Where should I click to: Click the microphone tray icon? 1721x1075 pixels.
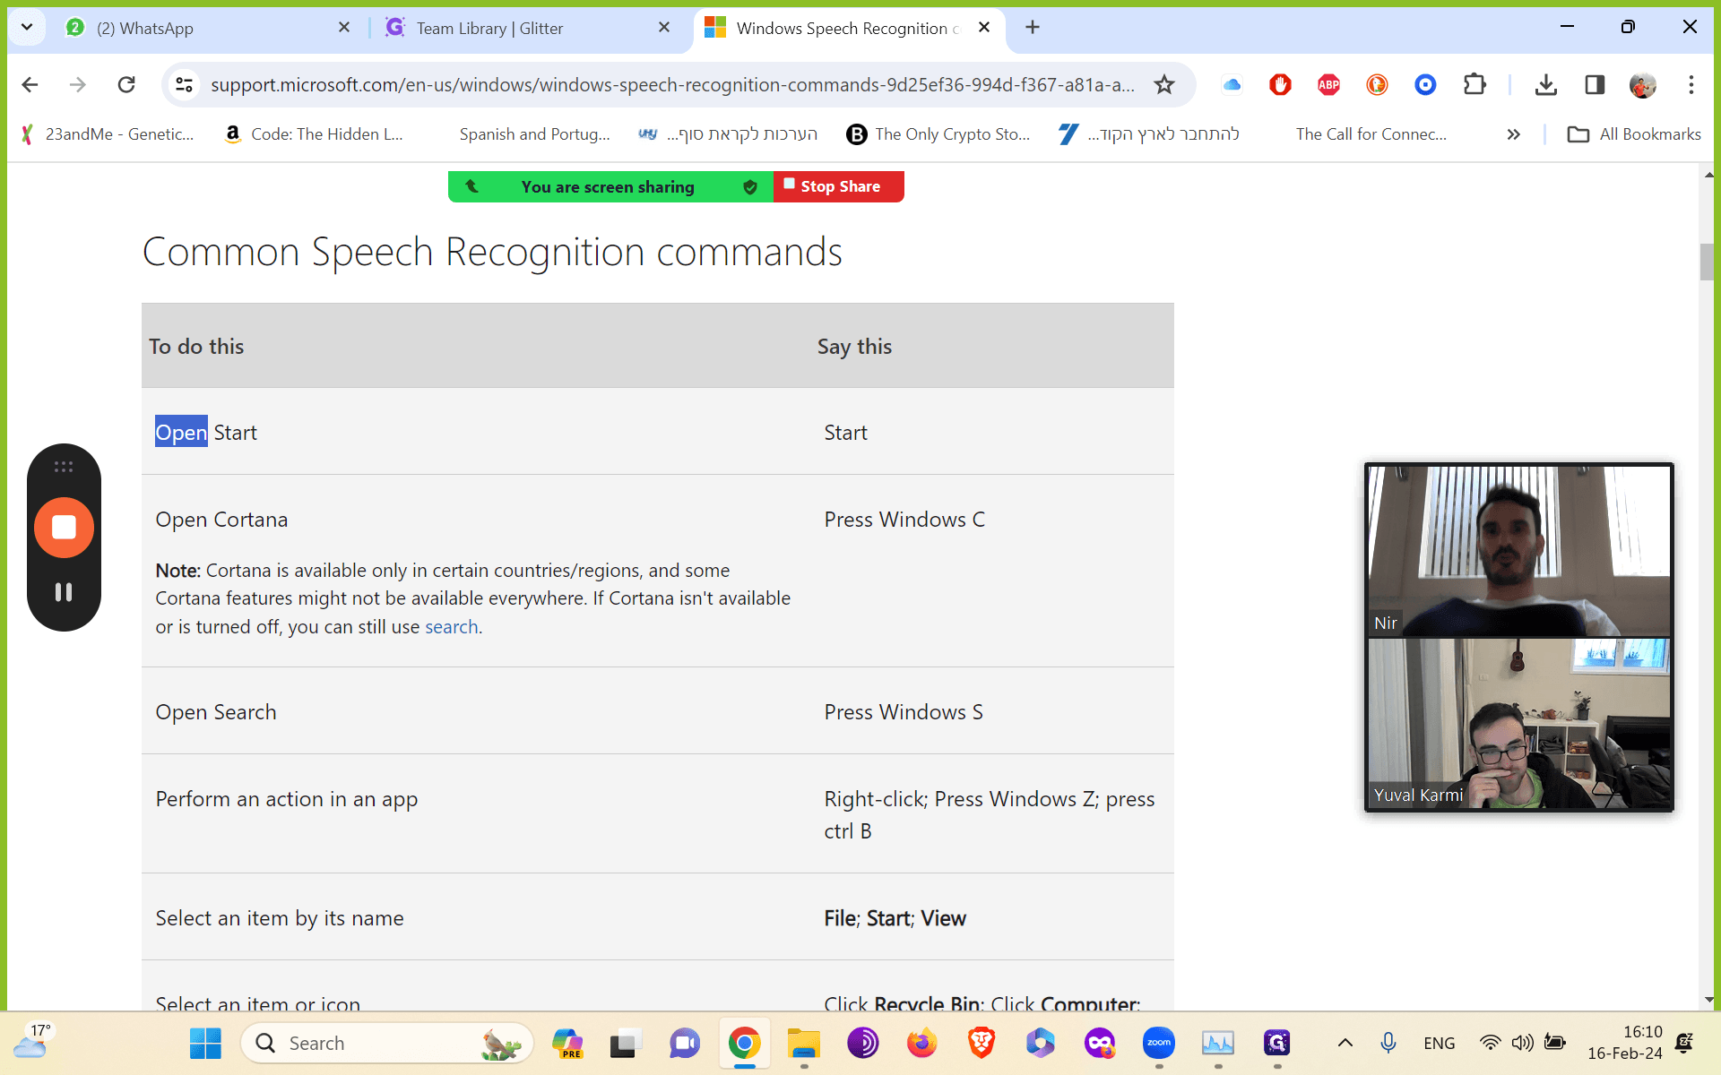coord(1388,1043)
